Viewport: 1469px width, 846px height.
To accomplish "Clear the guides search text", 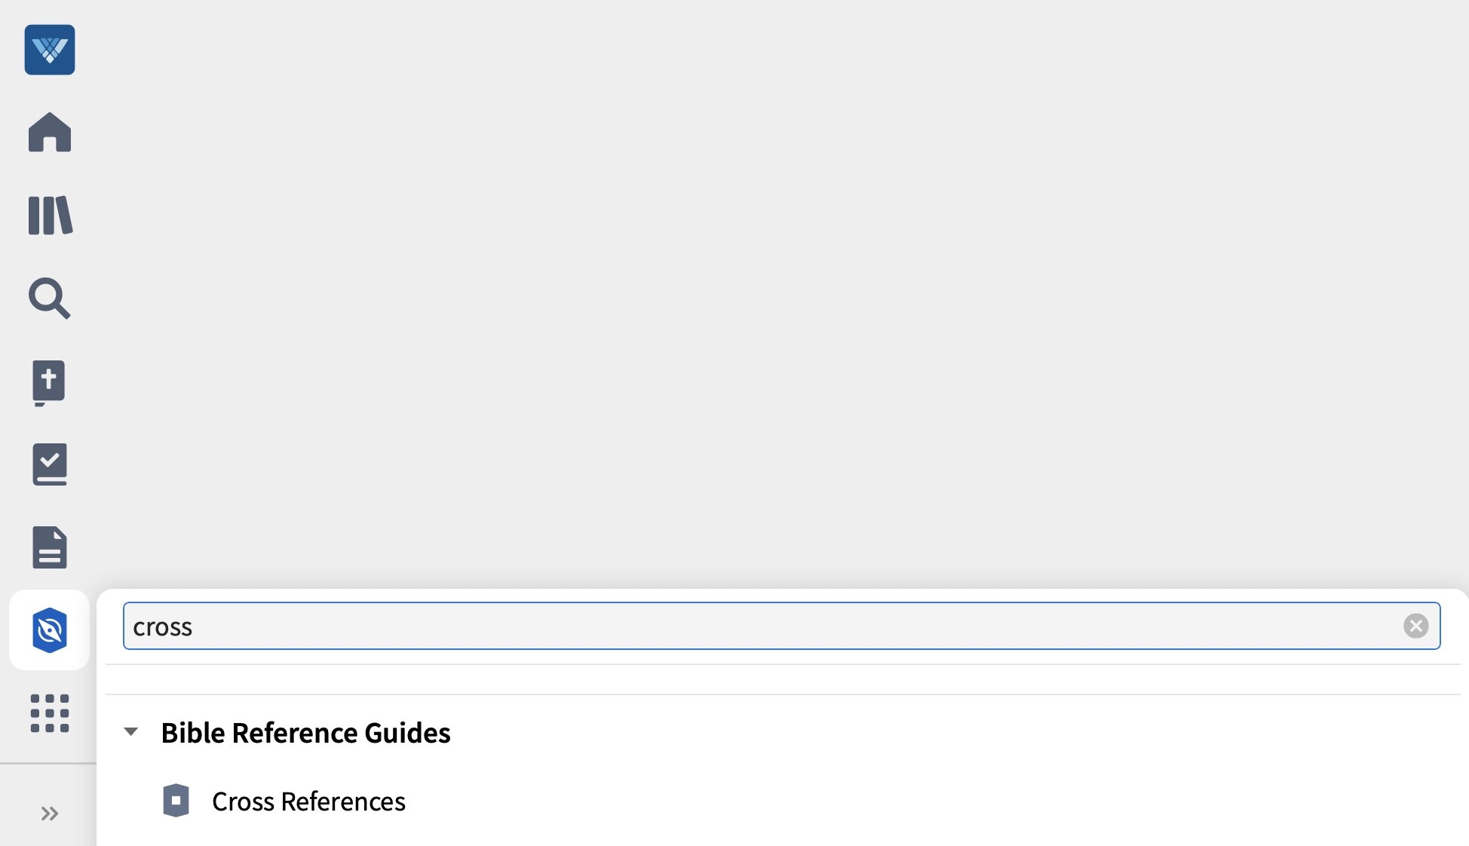I will click(1415, 626).
